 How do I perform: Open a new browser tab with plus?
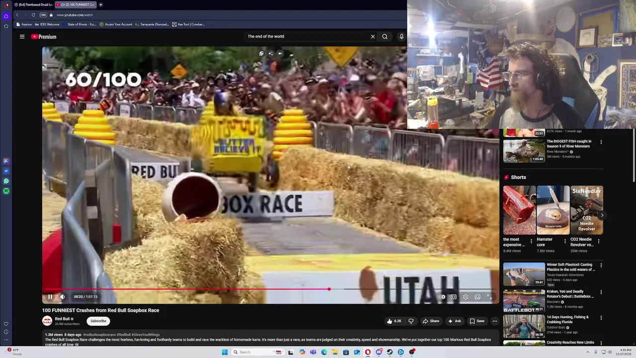pos(101,4)
